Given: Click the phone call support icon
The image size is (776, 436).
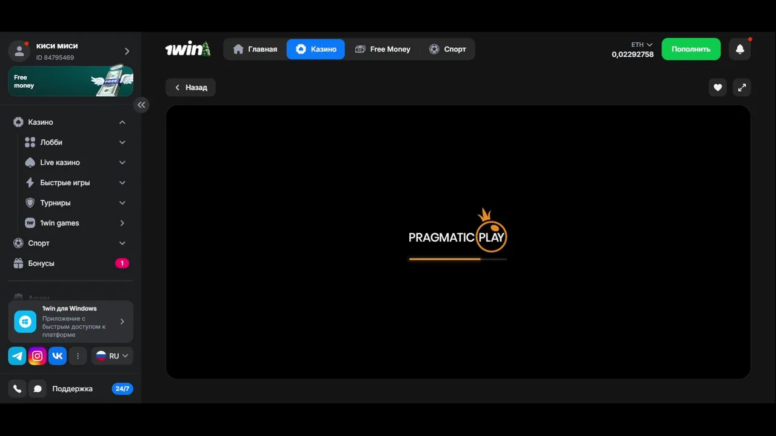Looking at the screenshot, I should pyautogui.click(x=17, y=389).
